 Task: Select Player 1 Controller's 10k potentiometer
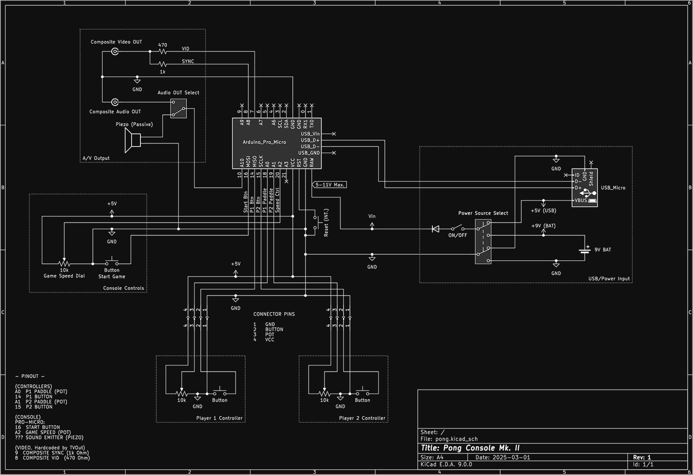tap(181, 393)
